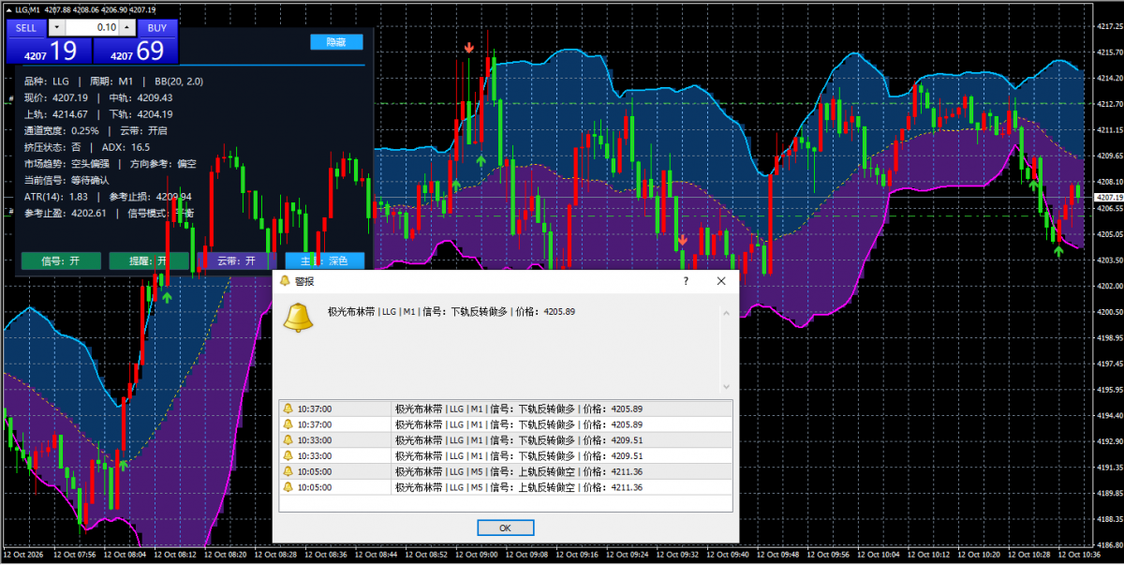Increase lot size with the up arrow
Image resolution: width=1124 pixels, height=565 pixels.
pyautogui.click(x=127, y=27)
